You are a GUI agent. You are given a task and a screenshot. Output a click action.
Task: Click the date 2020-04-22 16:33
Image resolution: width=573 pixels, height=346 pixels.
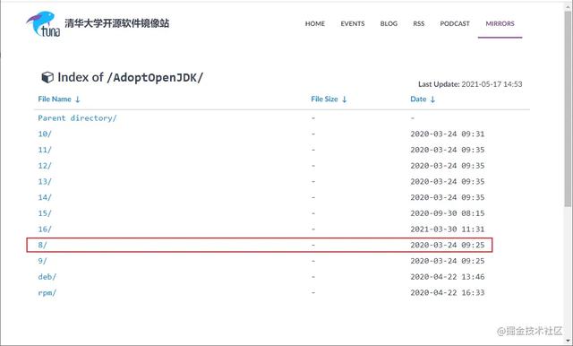pyautogui.click(x=448, y=292)
